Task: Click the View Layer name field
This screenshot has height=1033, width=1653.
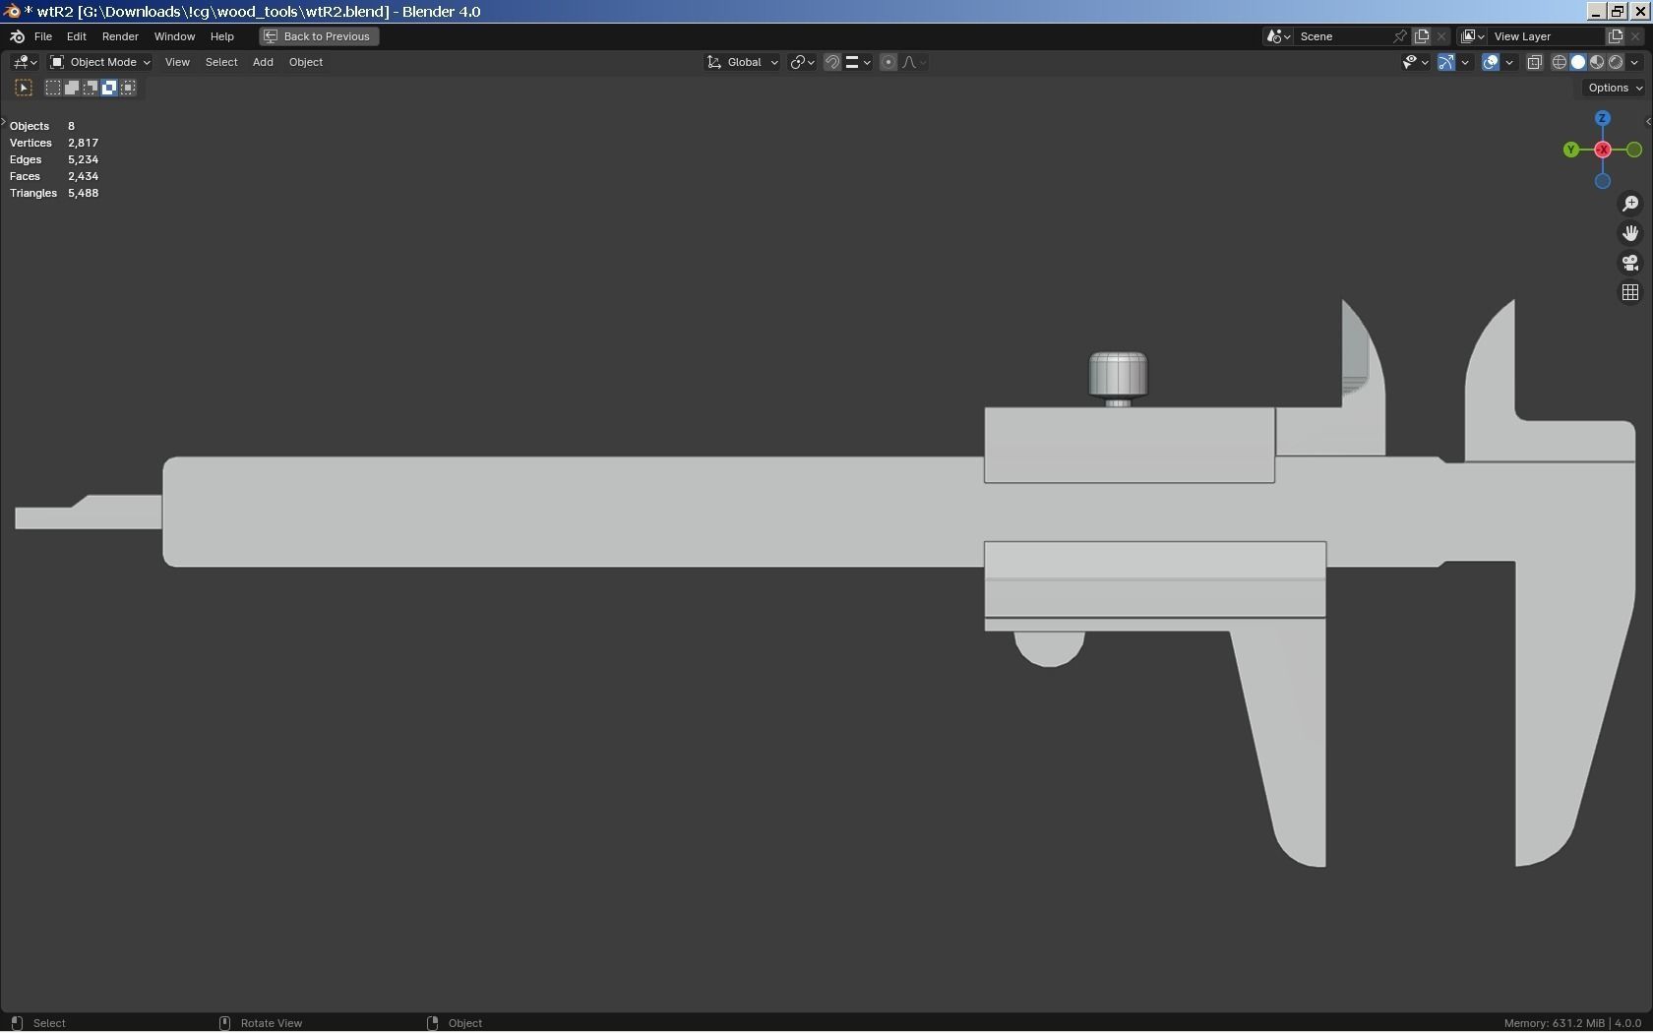Action: pyautogui.click(x=1547, y=36)
